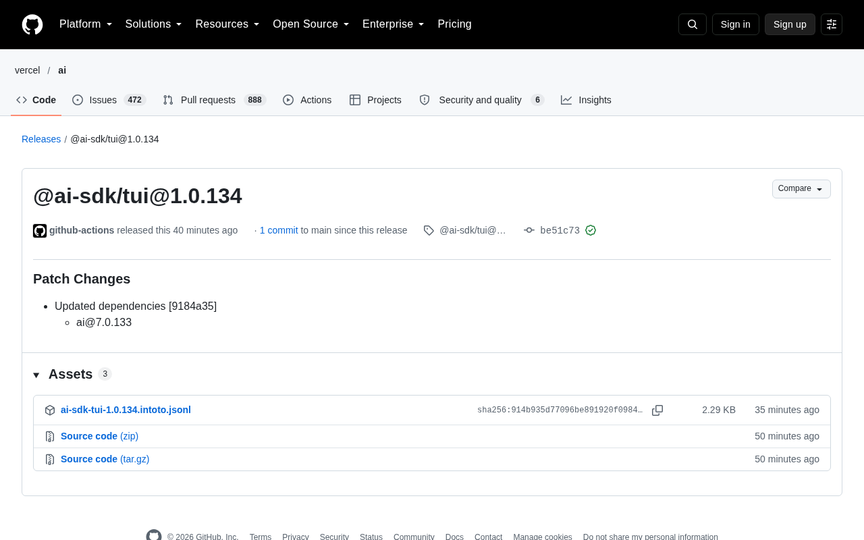Click the green verified check icon
Screen dimensions: 864x540
pyautogui.click(x=591, y=230)
